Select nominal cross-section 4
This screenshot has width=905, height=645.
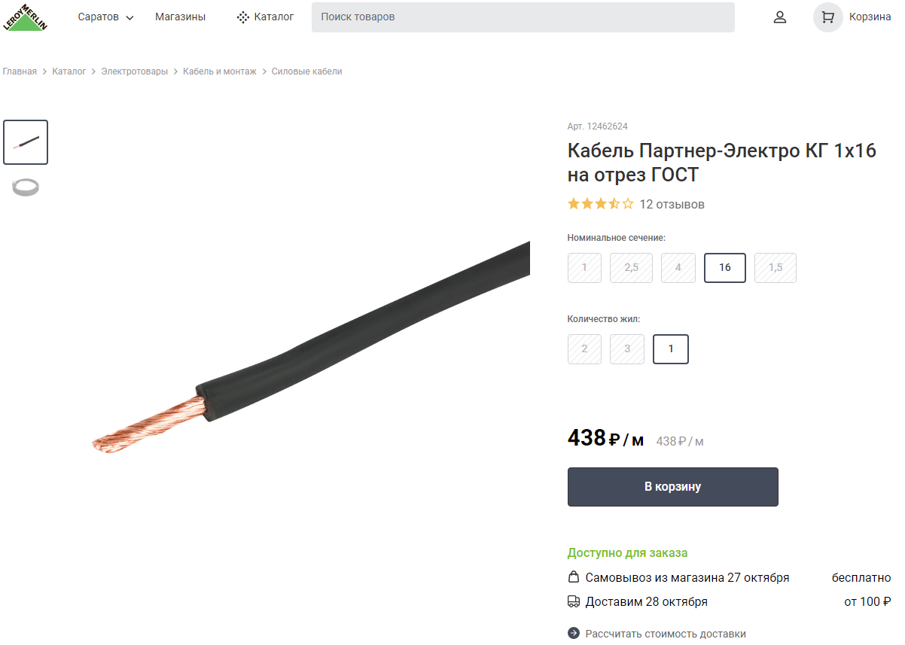click(678, 268)
